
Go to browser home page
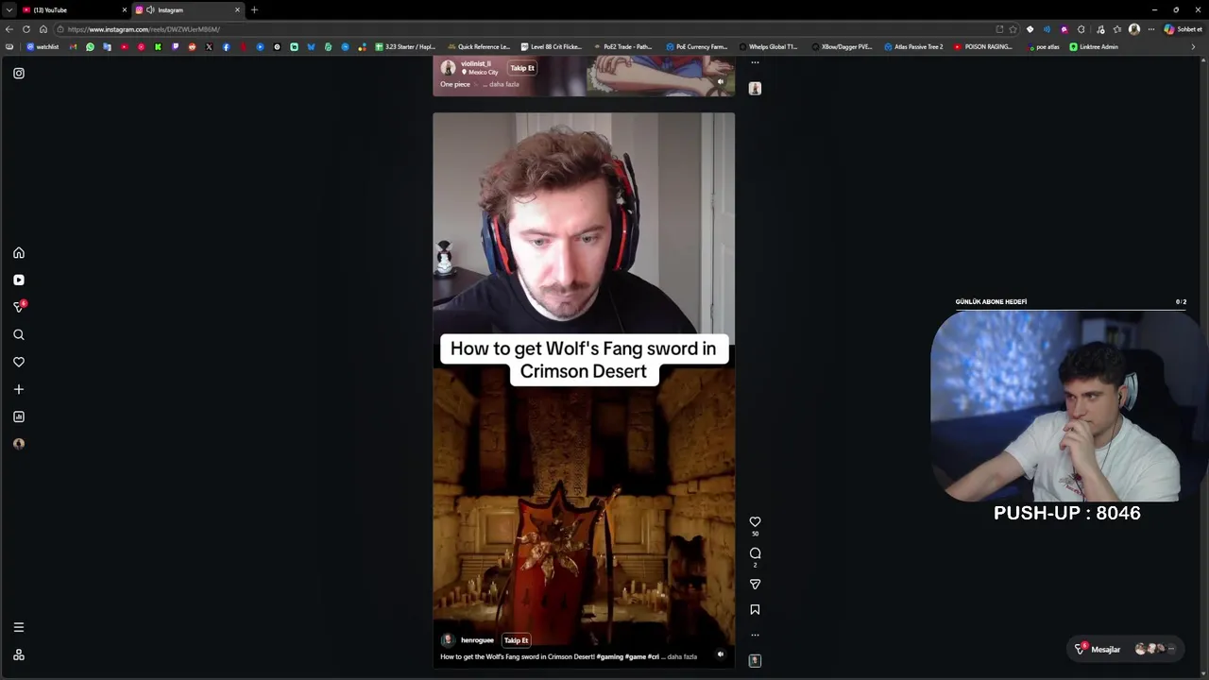point(43,29)
